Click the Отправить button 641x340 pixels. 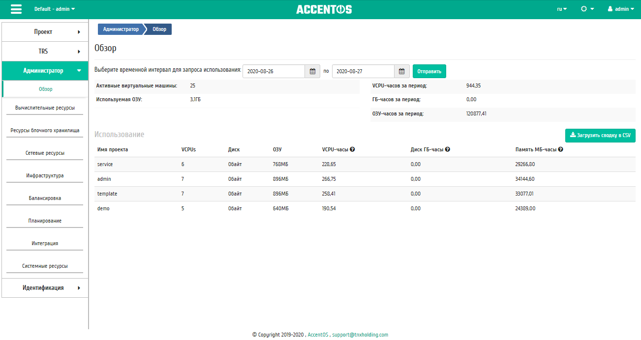[429, 71]
